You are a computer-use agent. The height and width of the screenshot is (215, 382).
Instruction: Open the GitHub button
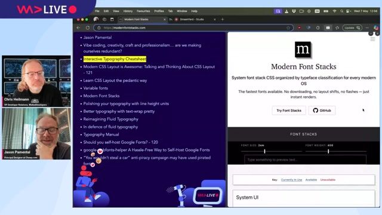(322, 110)
